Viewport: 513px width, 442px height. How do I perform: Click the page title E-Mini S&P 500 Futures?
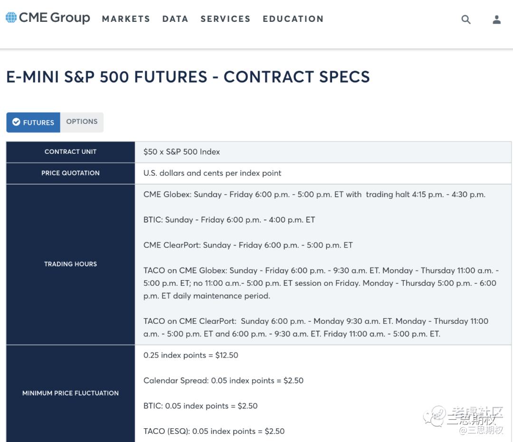point(188,77)
